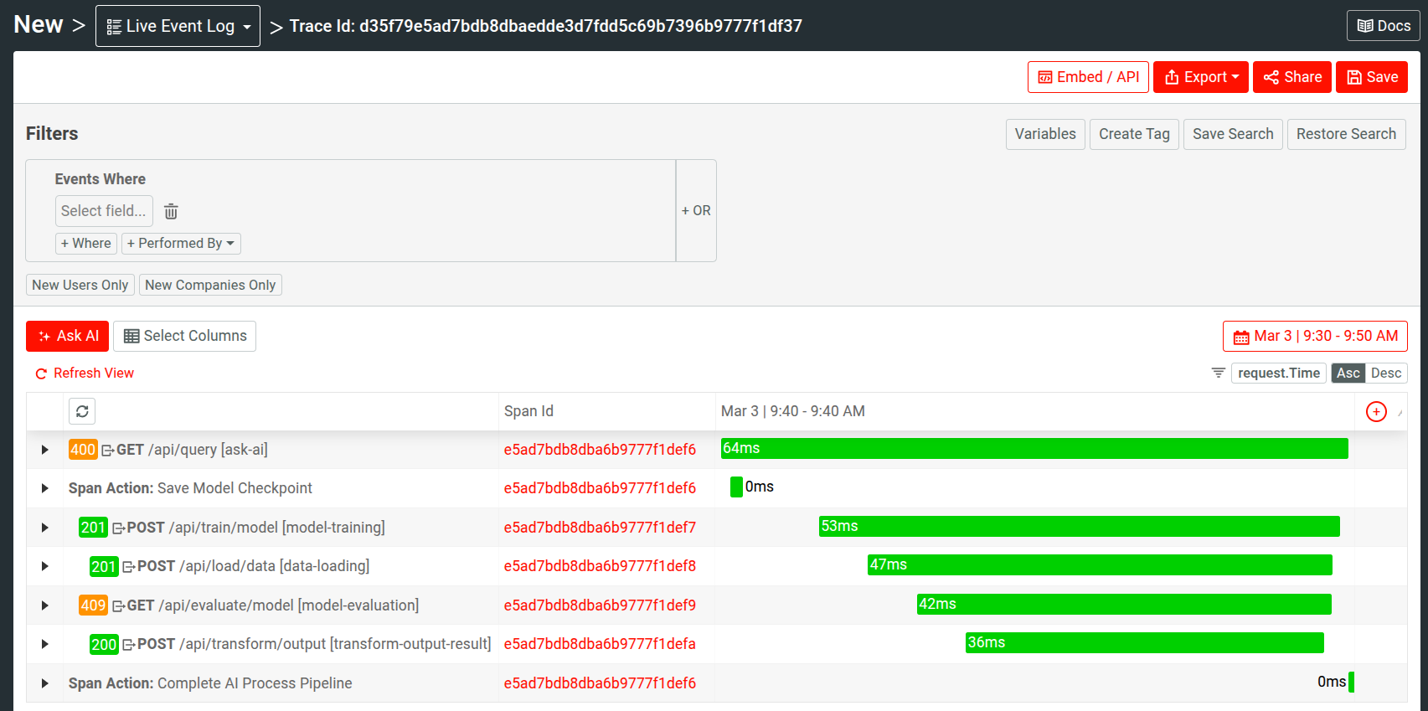Click the Variables button
The image size is (1428, 711).
tap(1044, 134)
